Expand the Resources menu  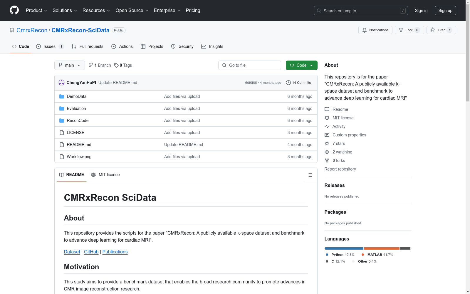(x=96, y=10)
